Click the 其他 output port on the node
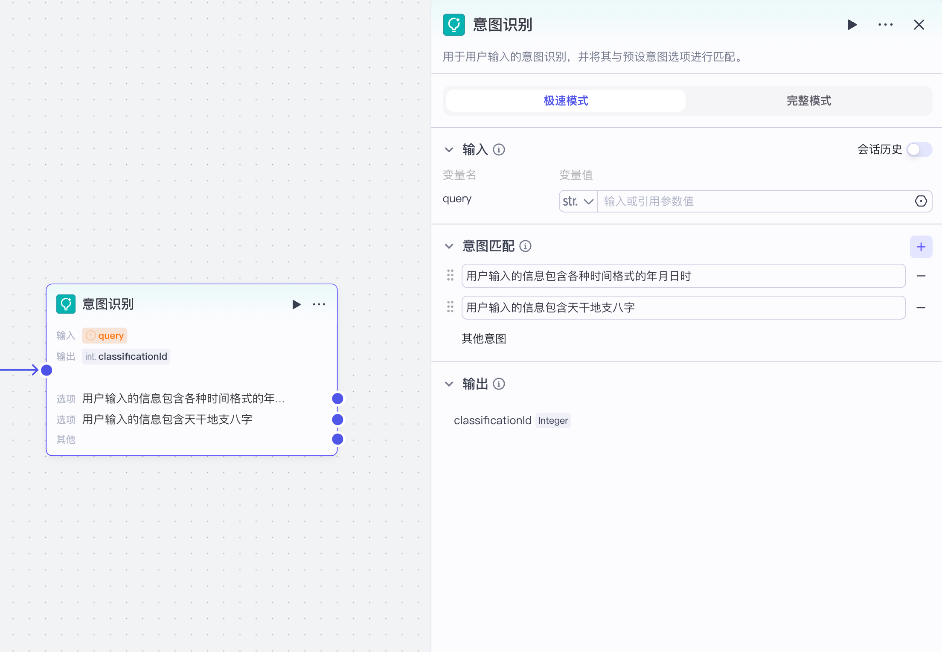Screen dimensions: 942x652 tap(337, 439)
